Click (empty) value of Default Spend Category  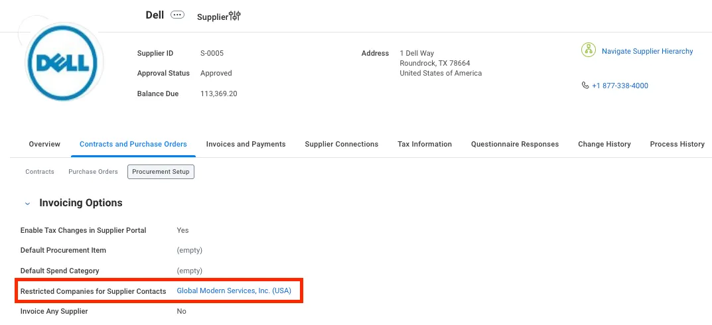(189, 271)
